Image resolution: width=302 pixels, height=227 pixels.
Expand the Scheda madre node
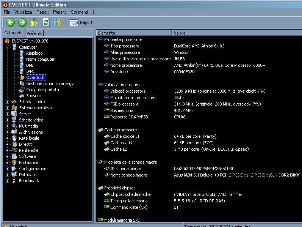pos(7,102)
